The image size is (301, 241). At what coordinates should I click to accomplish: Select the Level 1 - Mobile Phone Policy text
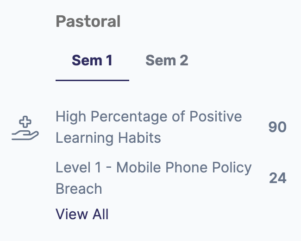pyautogui.click(x=154, y=167)
